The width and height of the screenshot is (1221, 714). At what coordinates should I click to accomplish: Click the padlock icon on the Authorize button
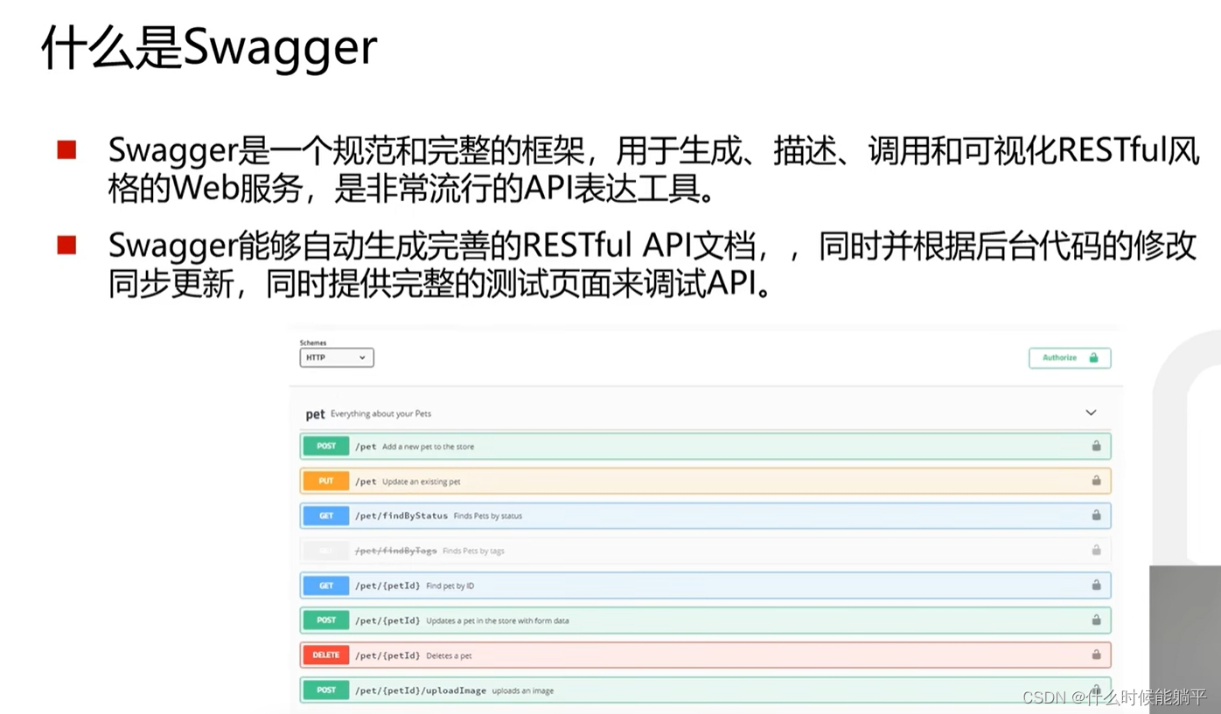coord(1095,357)
